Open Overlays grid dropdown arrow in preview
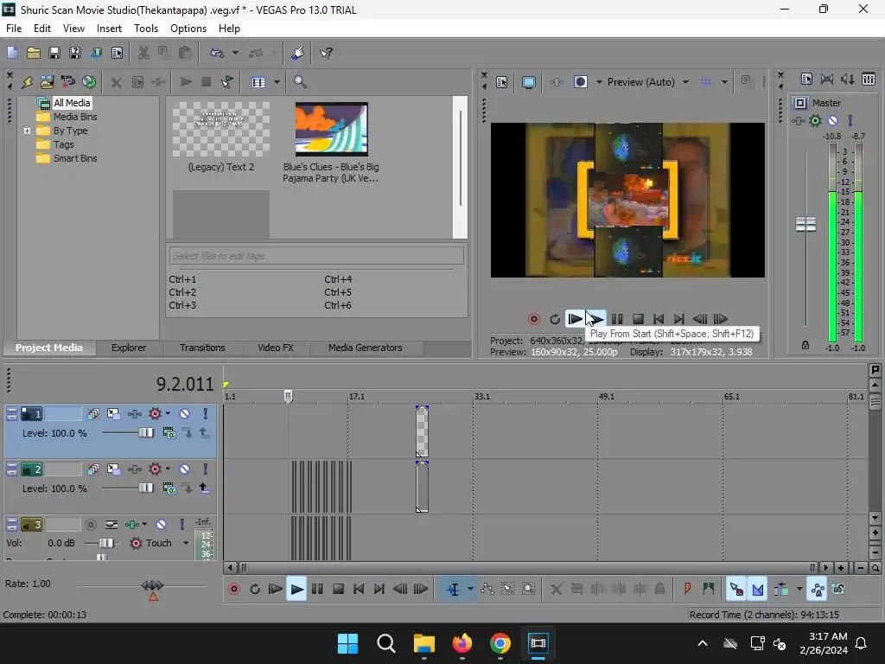The image size is (885, 664). (724, 82)
